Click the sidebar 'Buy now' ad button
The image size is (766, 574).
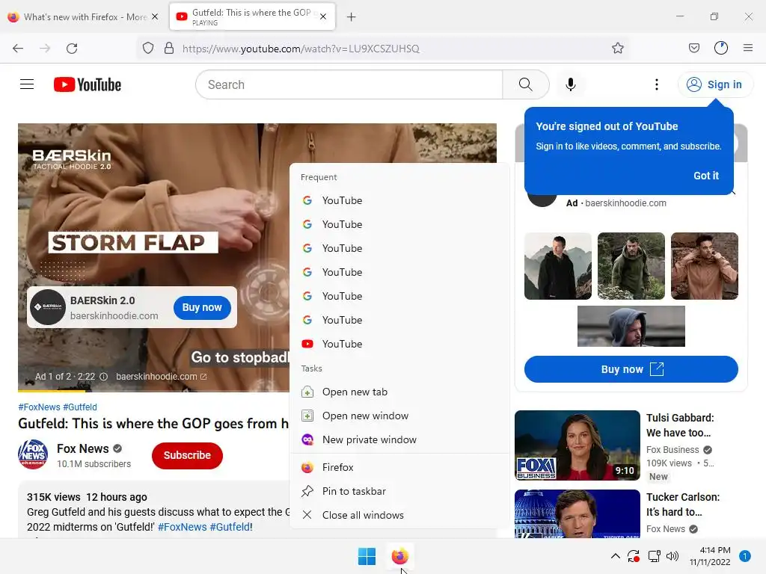click(x=631, y=369)
